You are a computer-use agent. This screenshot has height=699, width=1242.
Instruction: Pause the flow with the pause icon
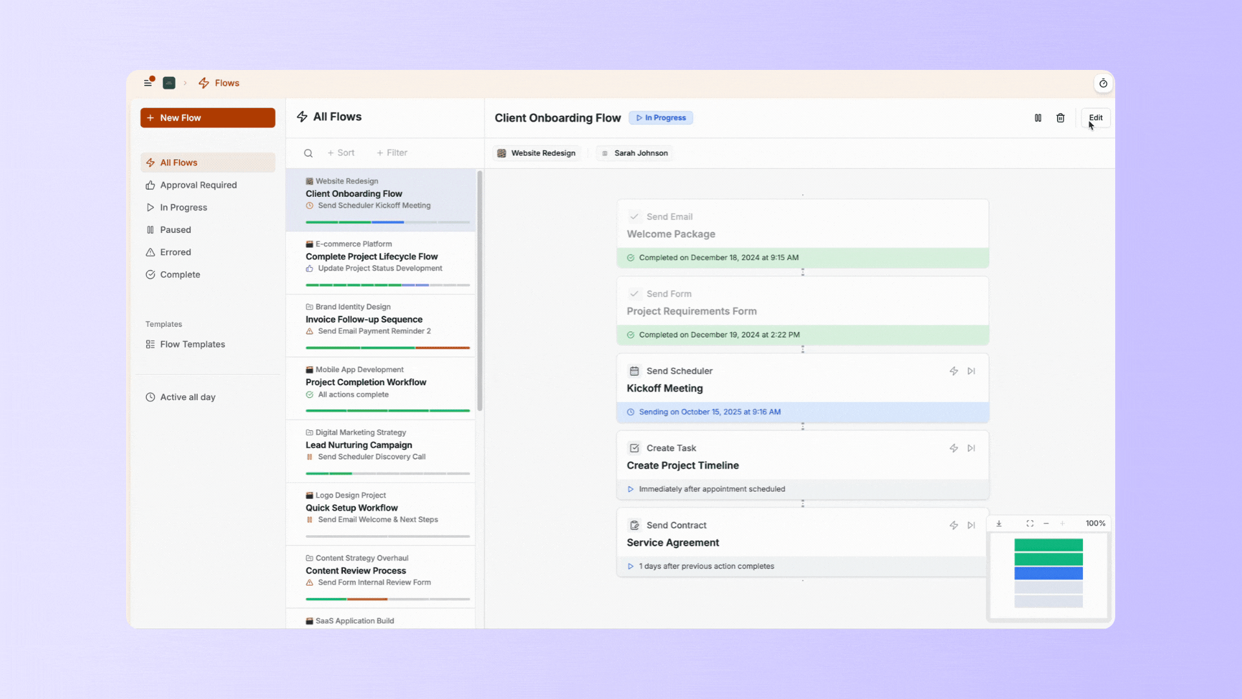1038,118
